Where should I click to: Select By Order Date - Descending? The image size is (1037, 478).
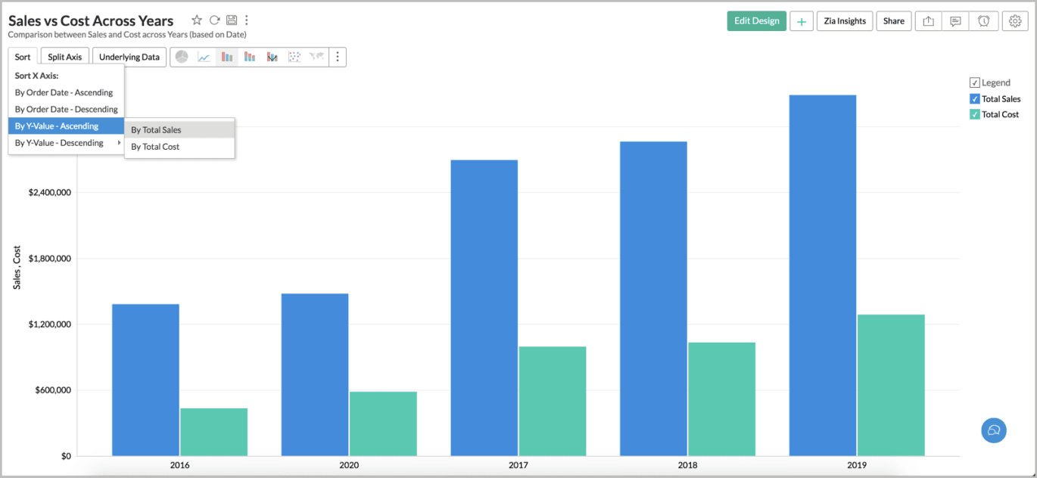[x=66, y=110]
